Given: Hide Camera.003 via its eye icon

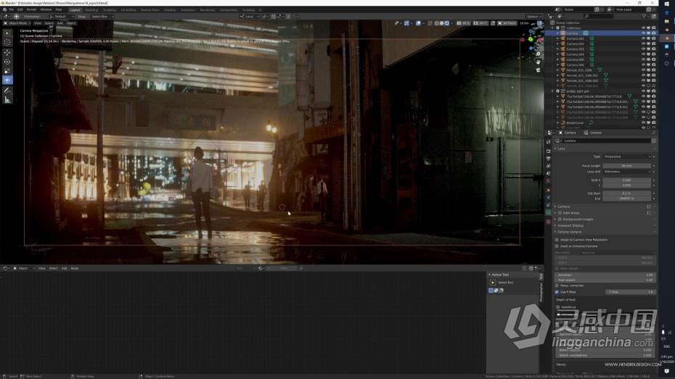Looking at the screenshot, I should pyautogui.click(x=644, y=49).
